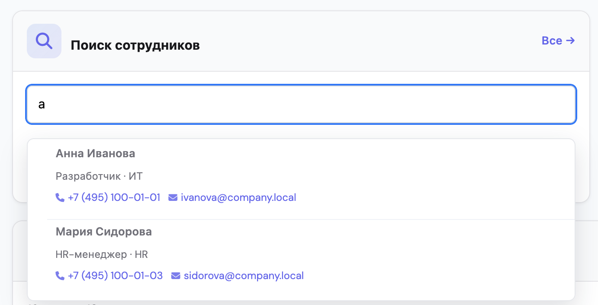This screenshot has height=305, width=598.
Task: Click the envelope icon beside ivanova@company.local
Action: click(173, 198)
